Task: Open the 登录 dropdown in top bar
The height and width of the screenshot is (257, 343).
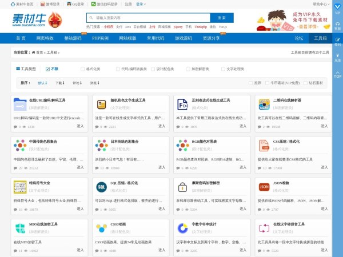Action: point(141,3)
